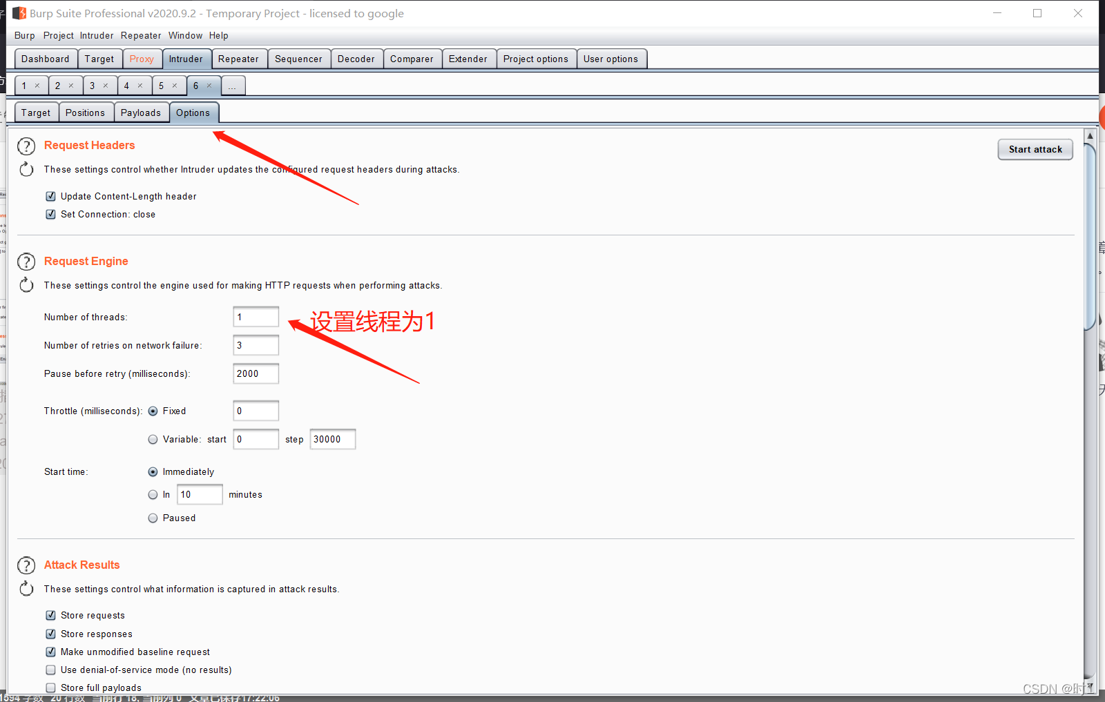Open the Sequencer tab
Image resolution: width=1105 pixels, height=702 pixels.
click(x=298, y=59)
